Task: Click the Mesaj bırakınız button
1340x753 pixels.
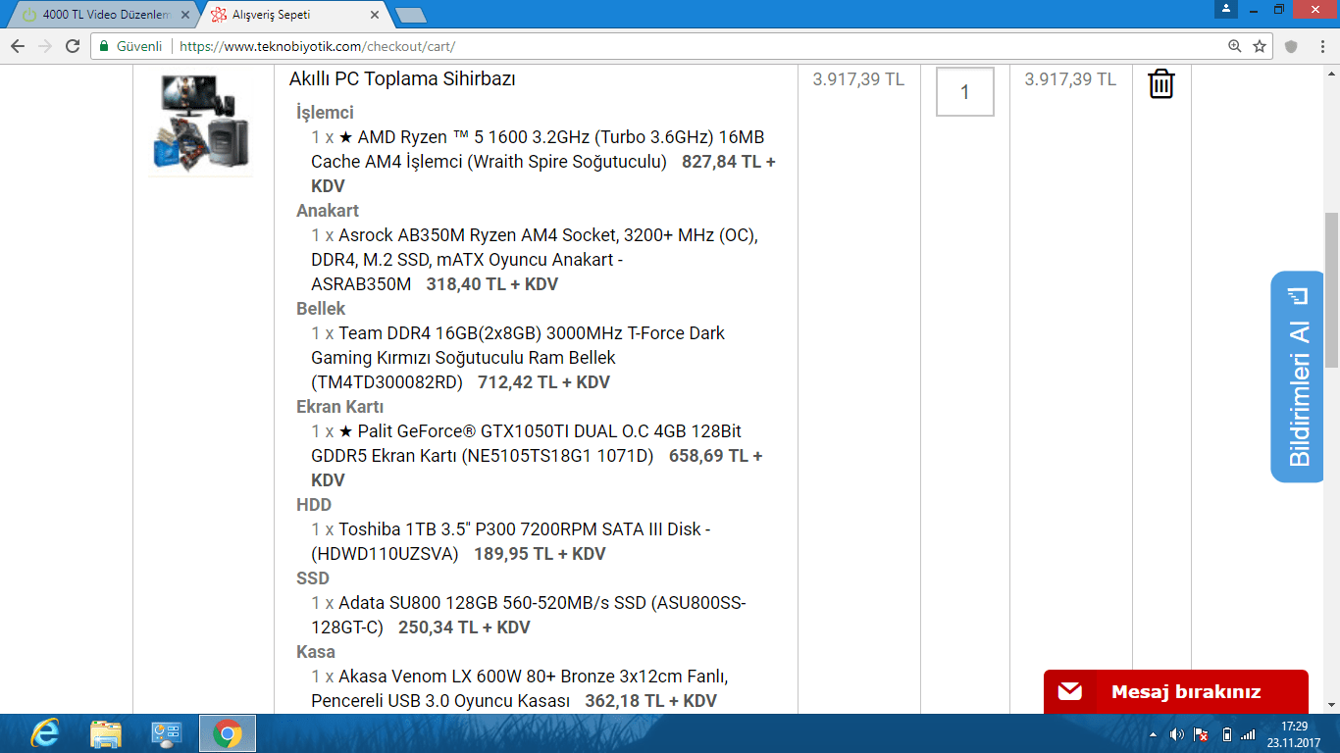Action: 1176,691
